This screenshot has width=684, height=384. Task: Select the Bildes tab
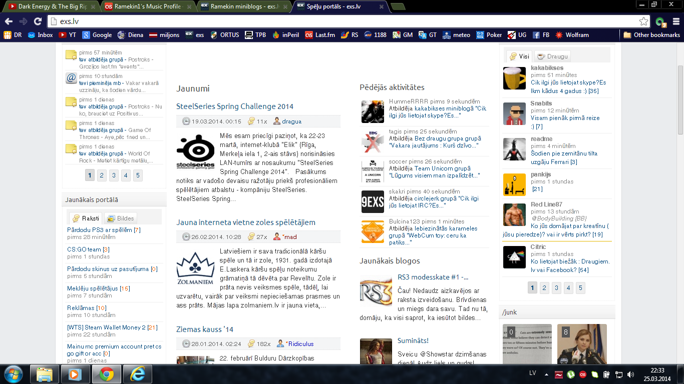pyautogui.click(x=121, y=218)
